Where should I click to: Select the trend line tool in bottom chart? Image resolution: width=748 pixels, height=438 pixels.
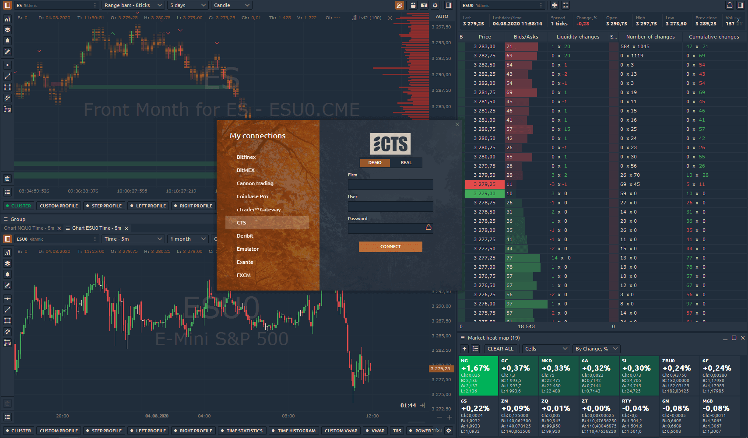tap(7, 310)
